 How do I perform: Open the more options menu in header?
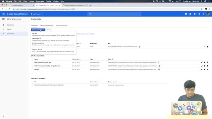(x=203, y=14)
